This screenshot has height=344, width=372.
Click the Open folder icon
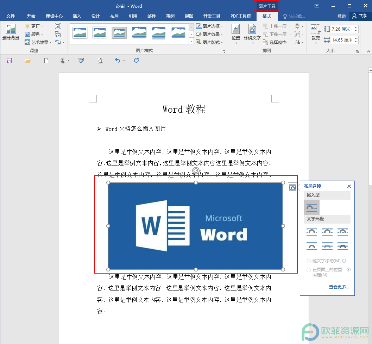tap(28, 61)
